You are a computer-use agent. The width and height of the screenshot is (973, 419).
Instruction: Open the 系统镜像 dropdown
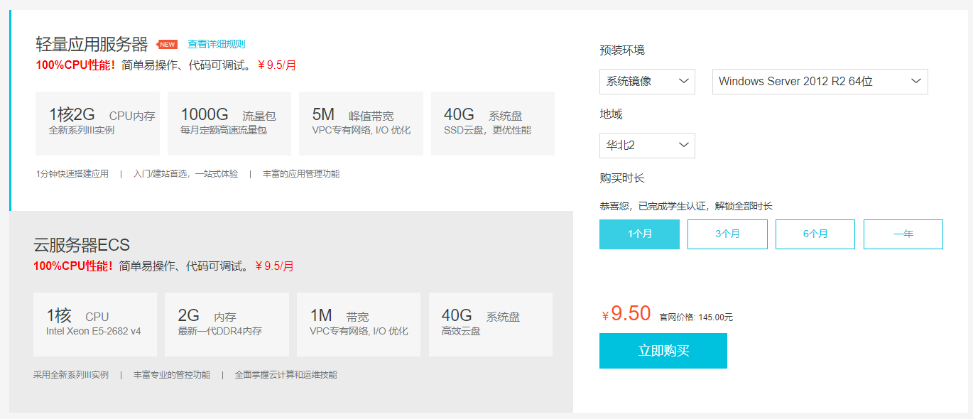pyautogui.click(x=647, y=82)
